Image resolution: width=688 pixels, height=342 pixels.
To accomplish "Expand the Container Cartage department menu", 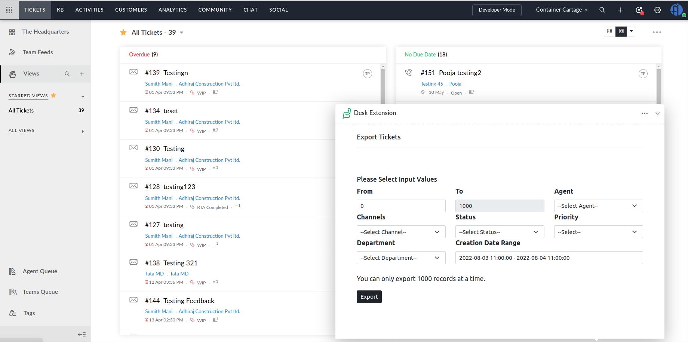I will click(562, 10).
